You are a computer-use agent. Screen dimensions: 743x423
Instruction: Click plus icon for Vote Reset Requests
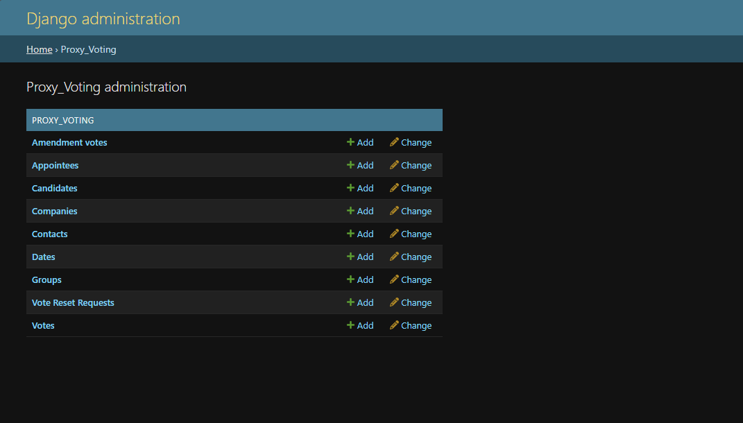click(x=350, y=302)
